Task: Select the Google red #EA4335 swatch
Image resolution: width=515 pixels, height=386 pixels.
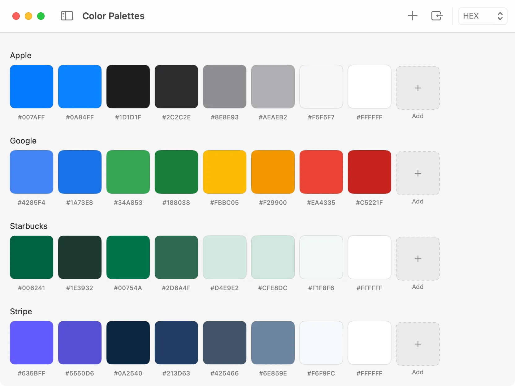Action: pyautogui.click(x=321, y=172)
